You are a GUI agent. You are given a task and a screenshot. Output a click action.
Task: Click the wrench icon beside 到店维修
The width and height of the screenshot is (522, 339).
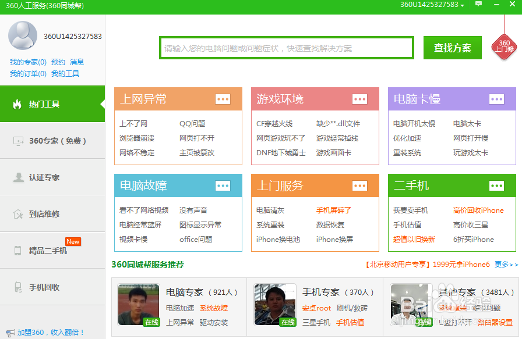click(x=18, y=214)
